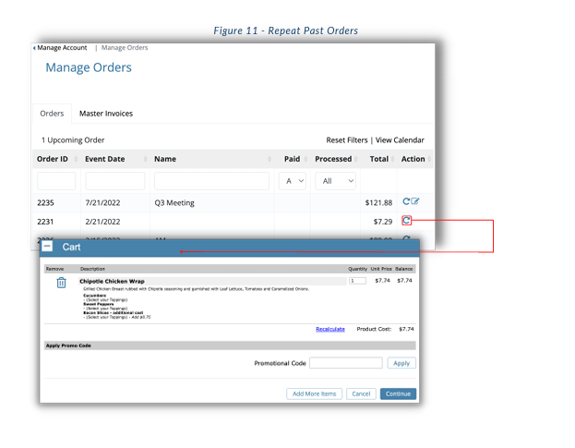Open the View Calendar link
This screenshot has height=448, width=575.
400,140
